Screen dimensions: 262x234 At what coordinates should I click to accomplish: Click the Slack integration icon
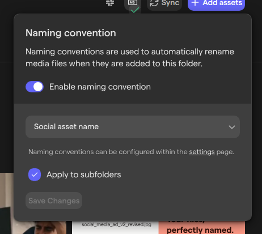pos(110,3)
